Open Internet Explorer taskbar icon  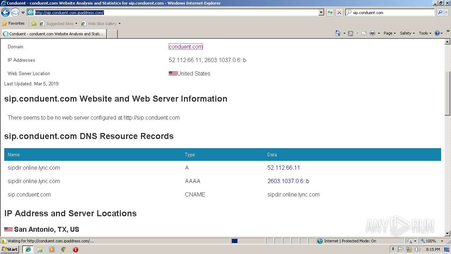[x=28, y=249]
